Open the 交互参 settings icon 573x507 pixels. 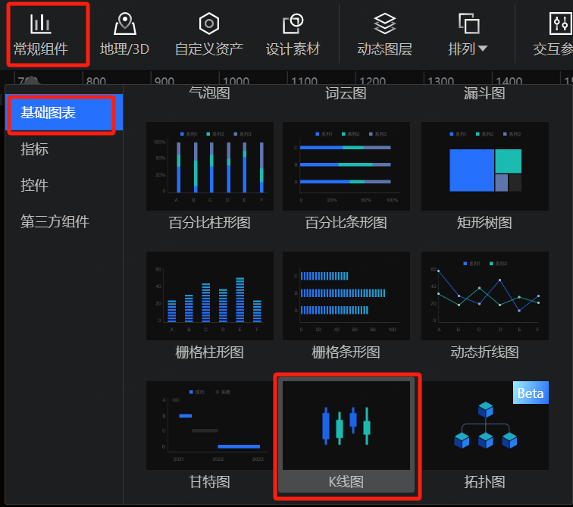[x=560, y=25]
